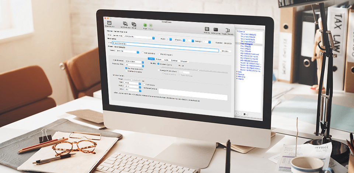Open the Format dropdown
This screenshot has width=354, height=173.
(127, 52)
